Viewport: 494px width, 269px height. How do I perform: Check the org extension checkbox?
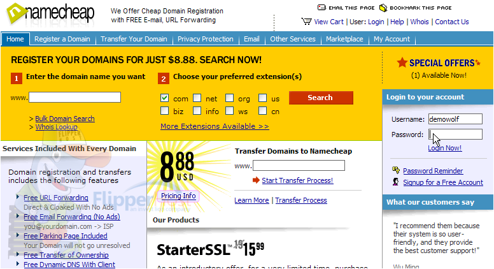click(x=230, y=98)
